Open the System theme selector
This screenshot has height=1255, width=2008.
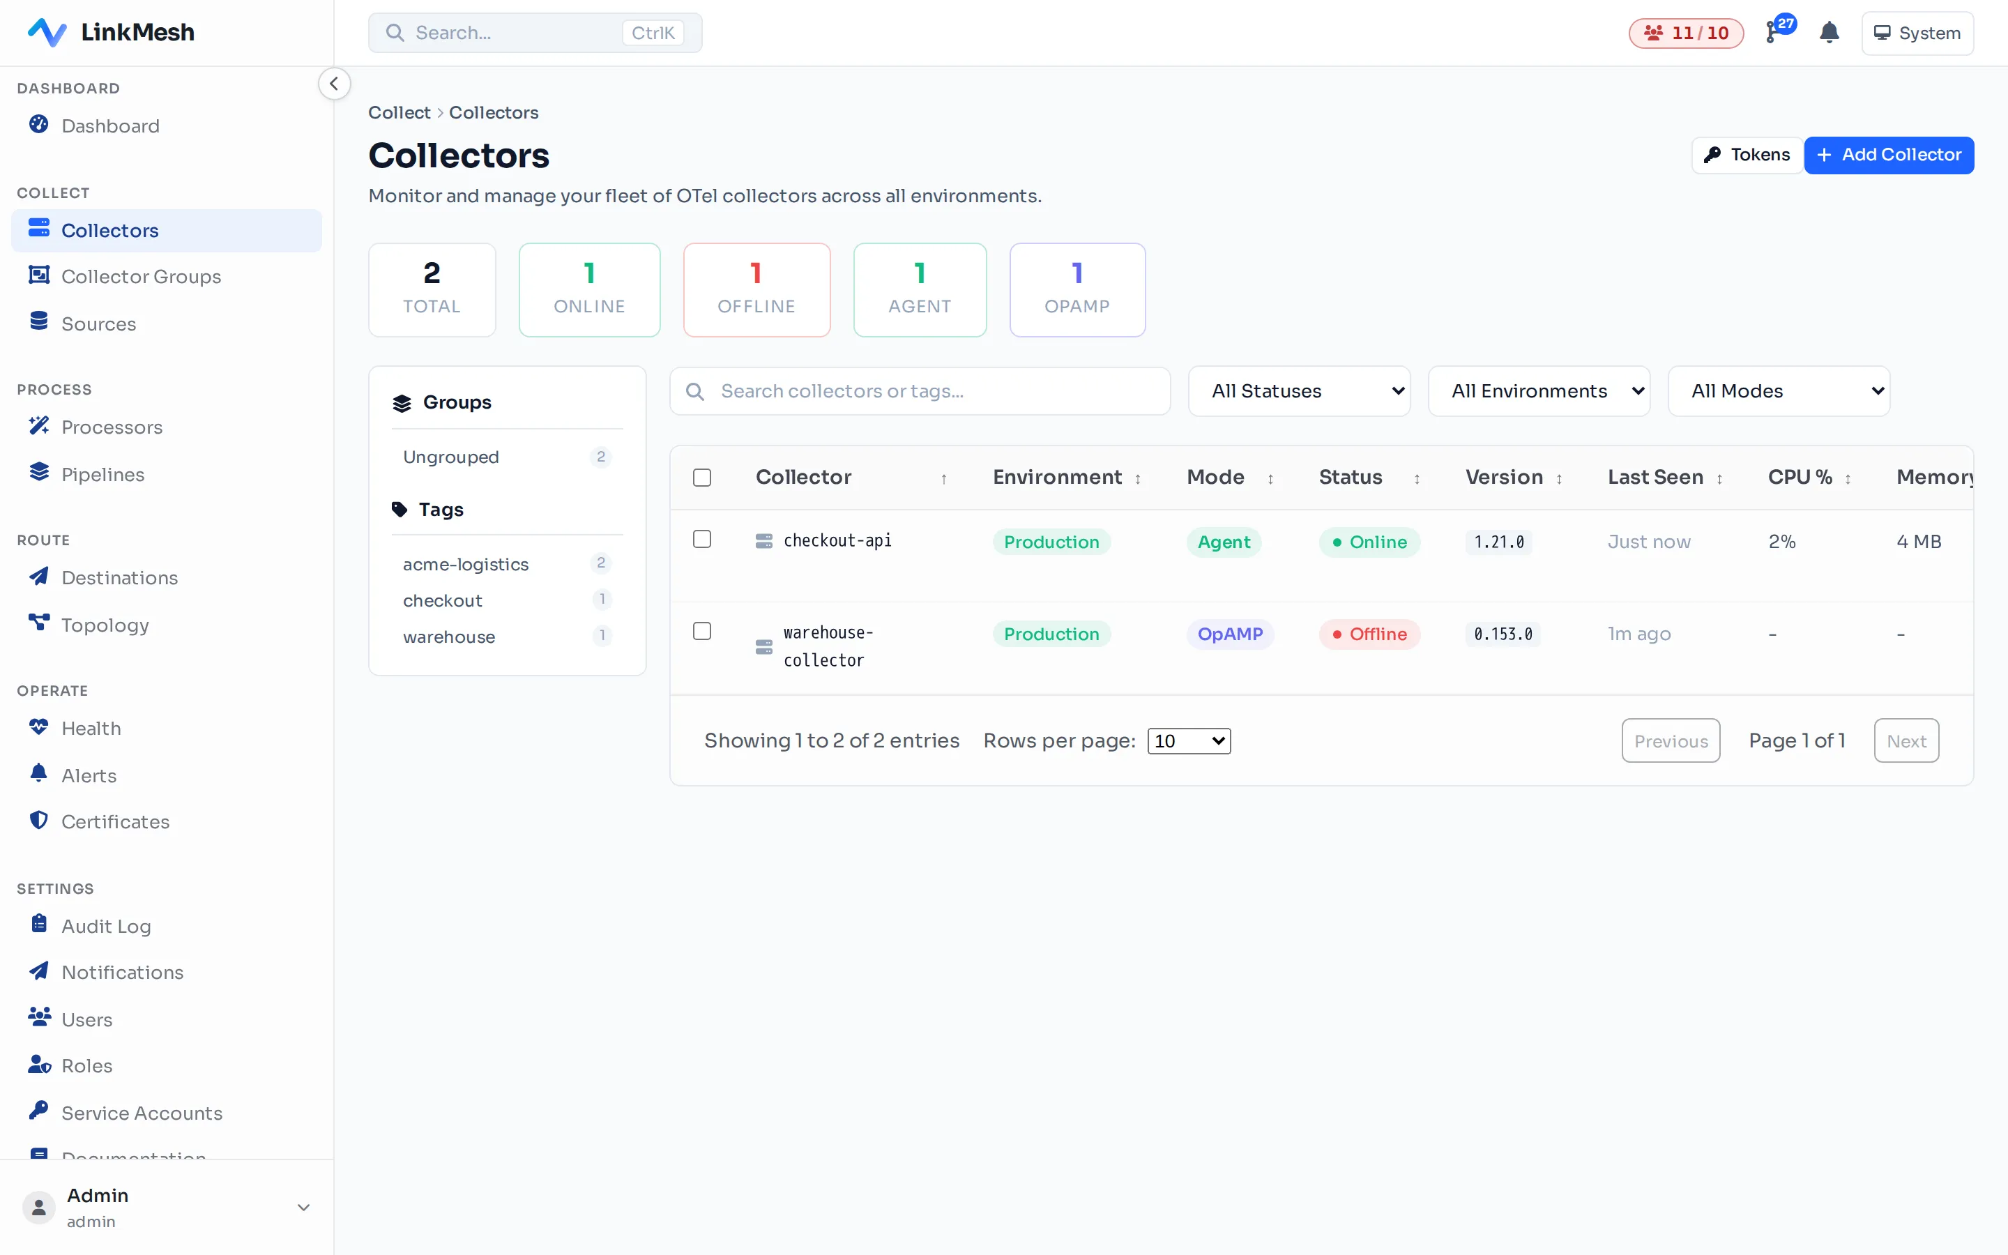point(1917,33)
